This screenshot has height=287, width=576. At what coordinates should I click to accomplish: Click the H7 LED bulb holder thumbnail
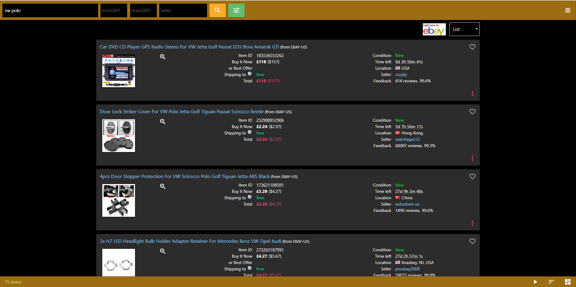point(119,262)
